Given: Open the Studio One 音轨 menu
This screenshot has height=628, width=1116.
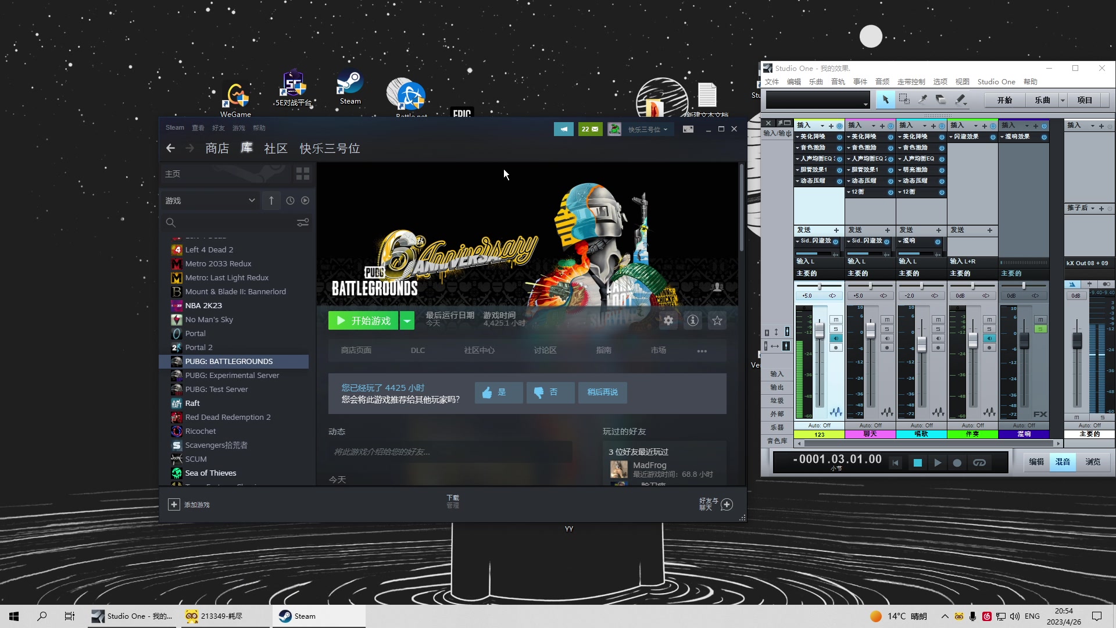Looking at the screenshot, I should [x=838, y=82].
